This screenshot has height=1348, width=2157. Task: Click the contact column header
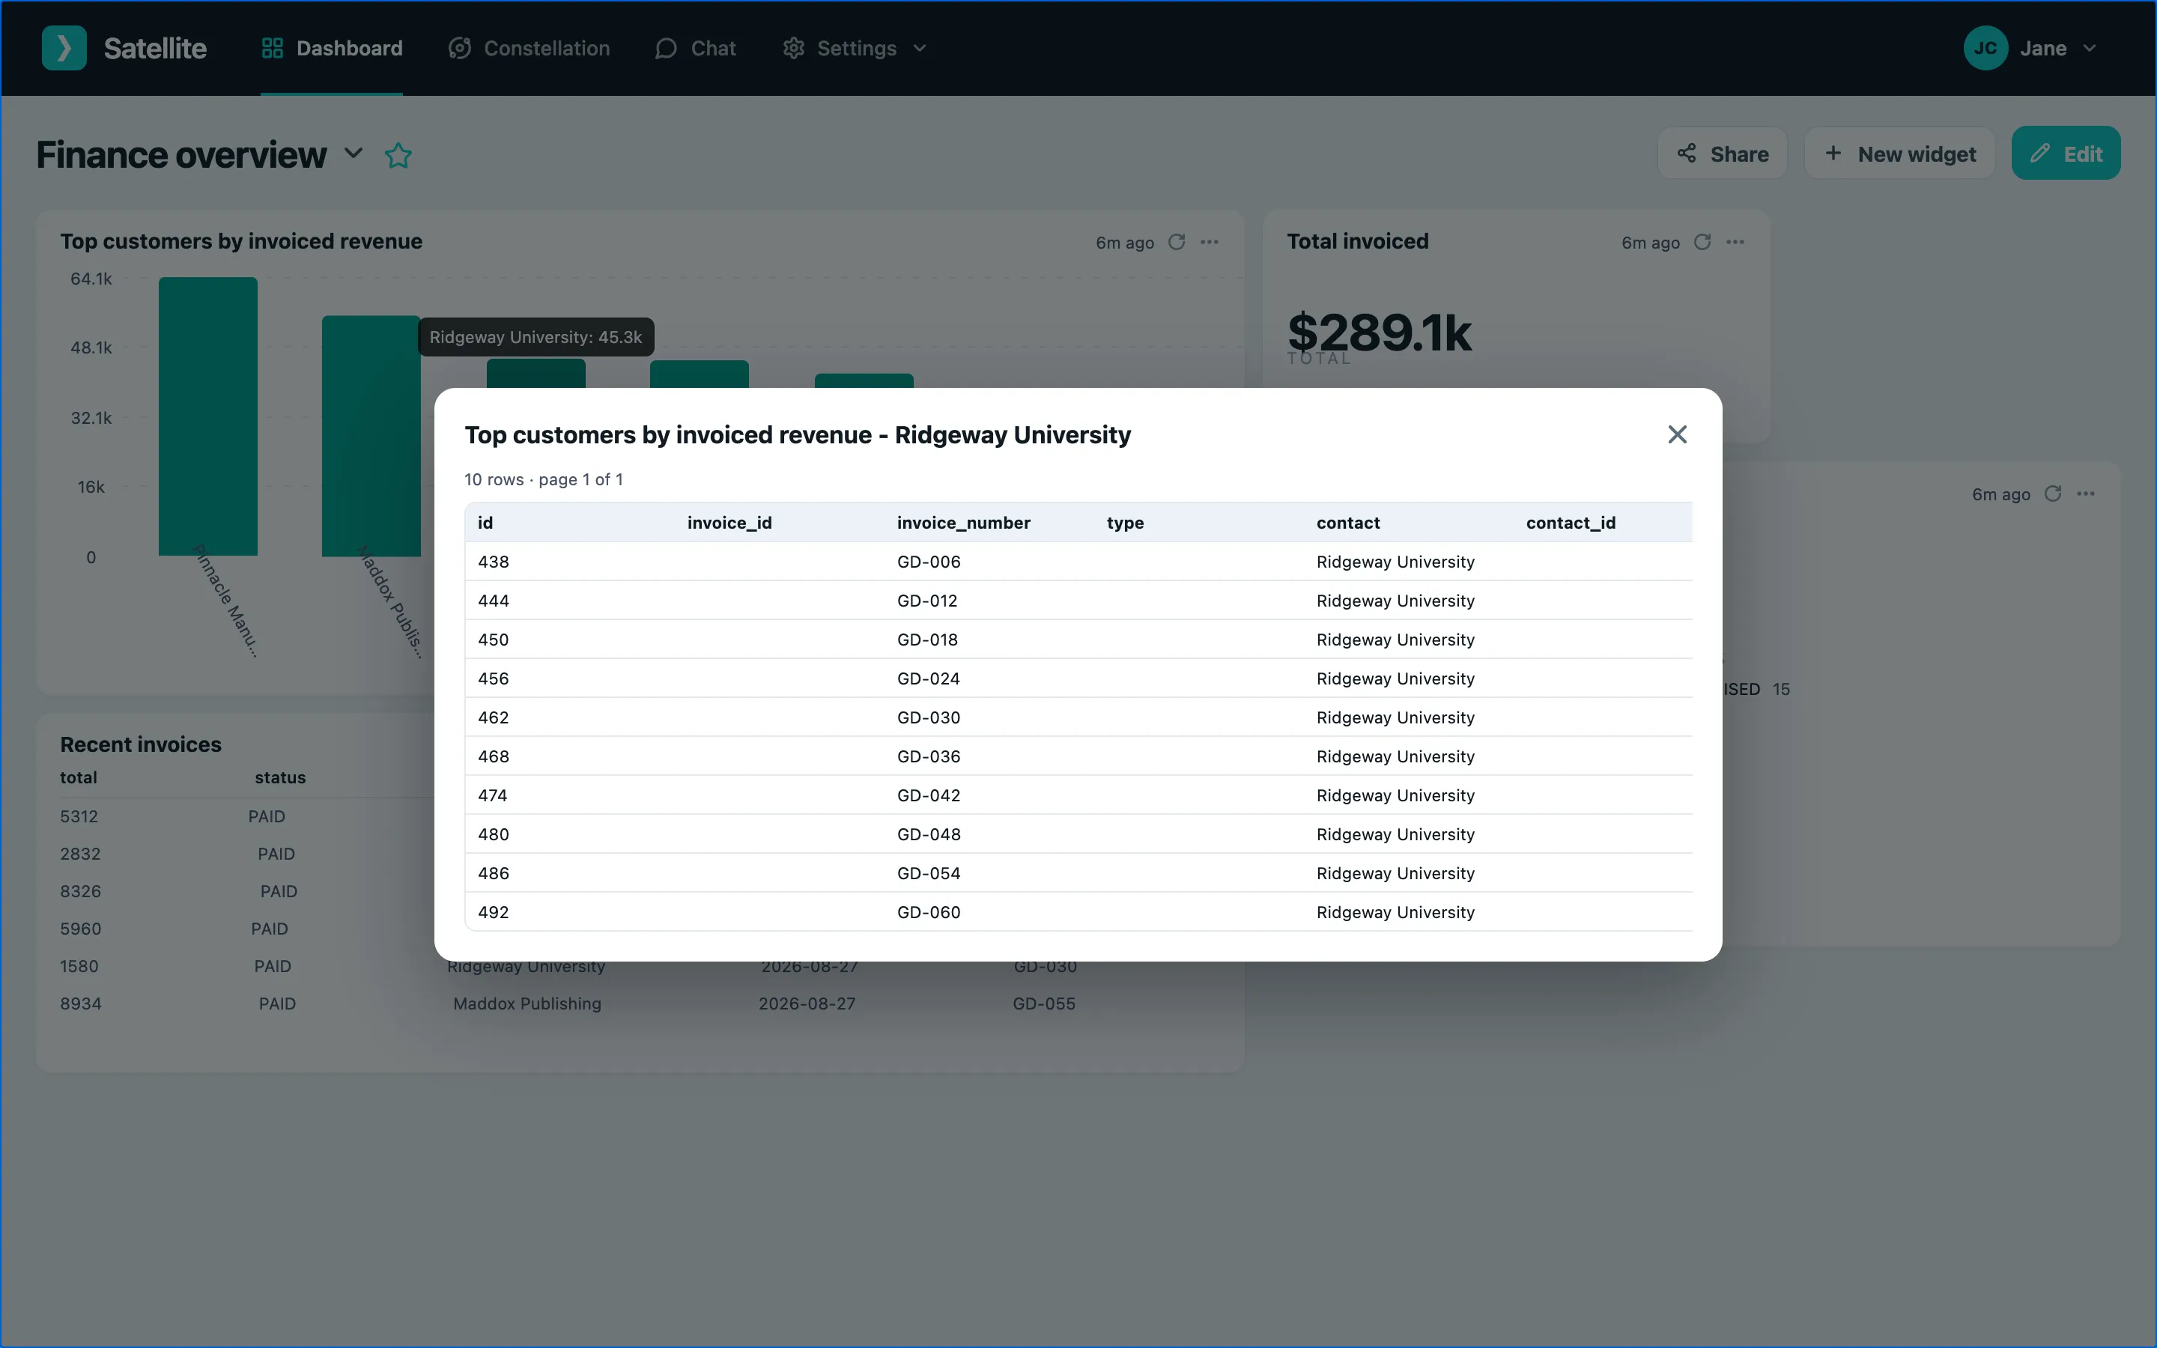tap(1347, 523)
